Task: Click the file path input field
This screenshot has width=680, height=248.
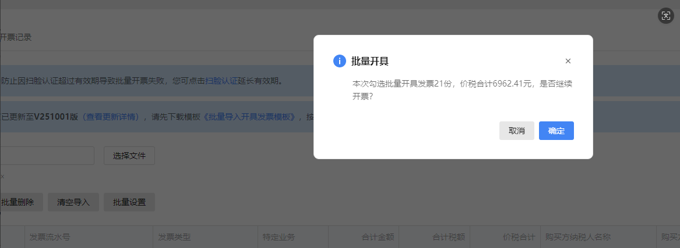Action: point(47,156)
